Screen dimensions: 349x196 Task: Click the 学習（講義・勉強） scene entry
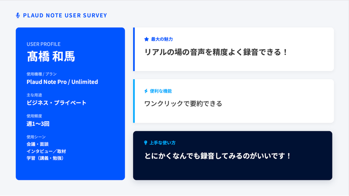pyautogui.click(x=46, y=158)
